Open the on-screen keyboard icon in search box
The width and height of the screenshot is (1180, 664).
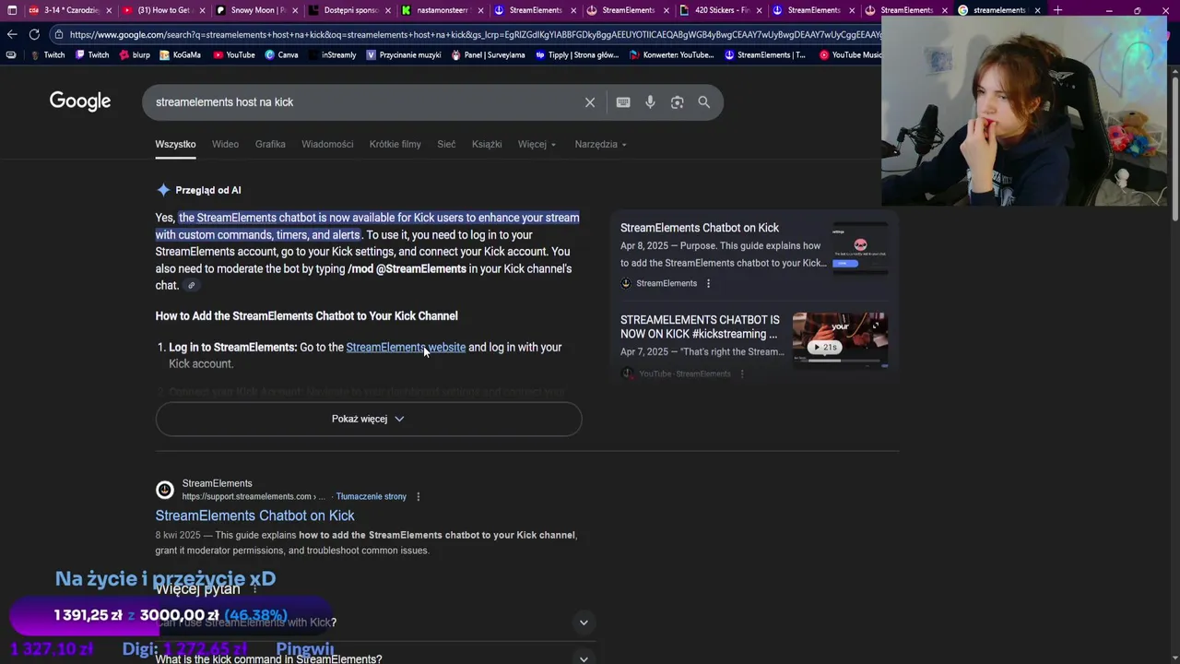coord(623,102)
